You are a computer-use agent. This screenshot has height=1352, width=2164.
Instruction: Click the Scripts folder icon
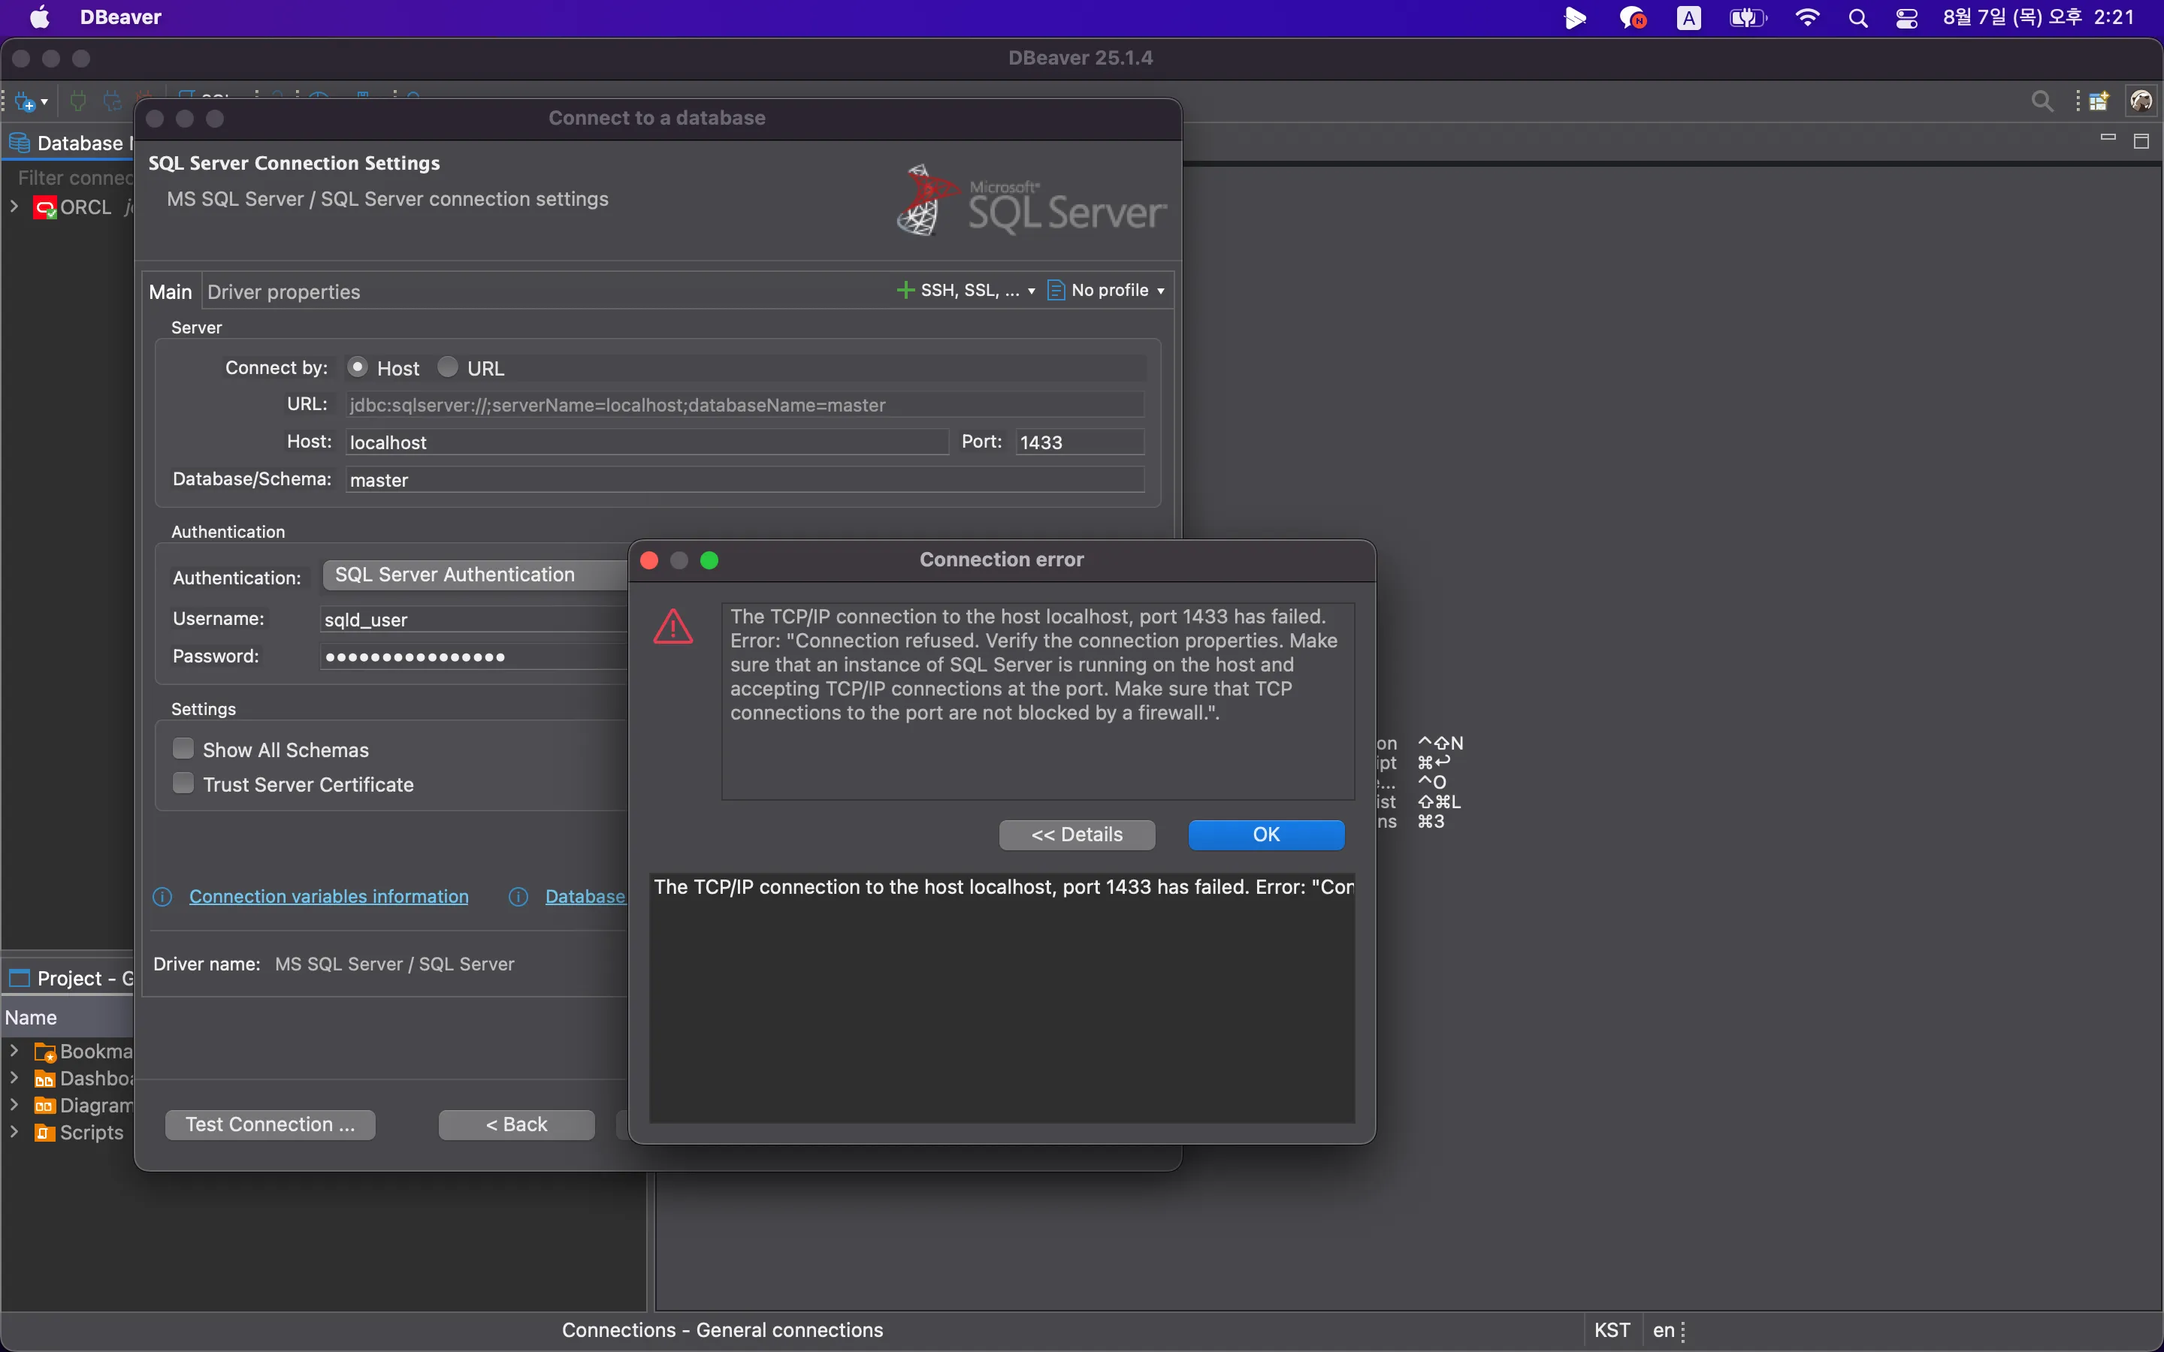(45, 1133)
